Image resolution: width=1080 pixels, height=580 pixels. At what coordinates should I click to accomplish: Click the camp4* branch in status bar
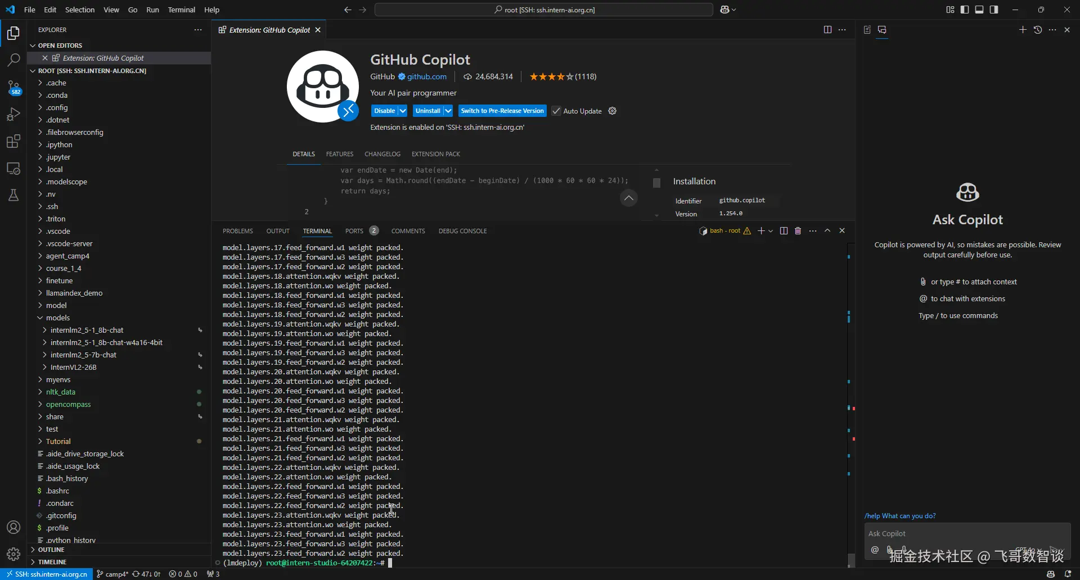pyautogui.click(x=112, y=574)
